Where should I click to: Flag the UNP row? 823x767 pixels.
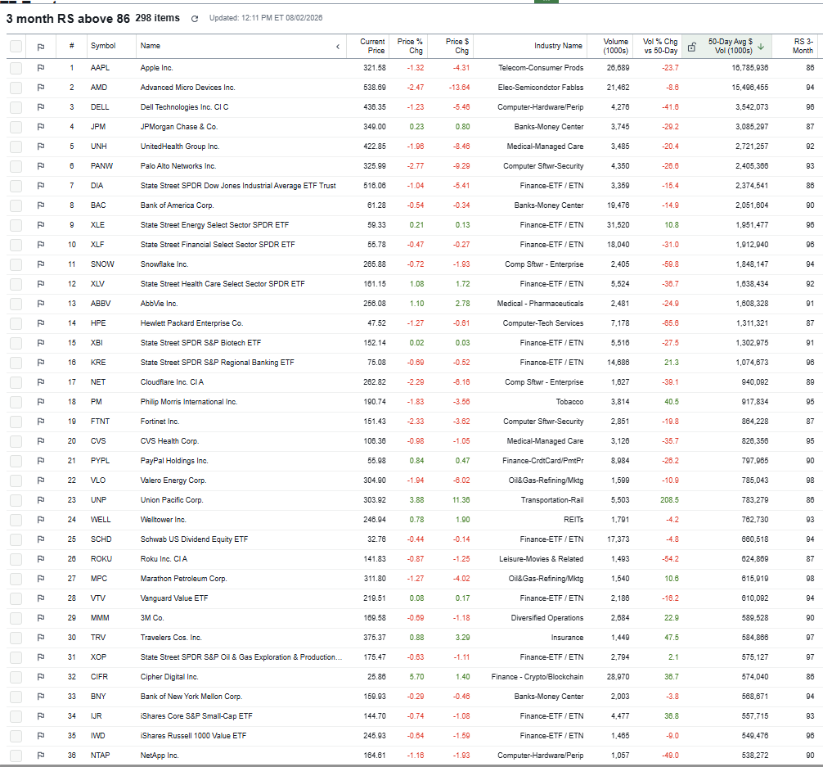coord(41,500)
